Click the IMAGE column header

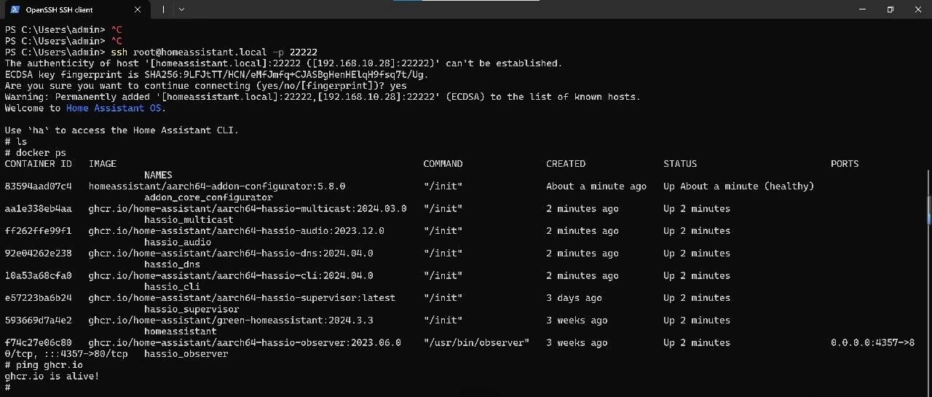pos(103,164)
